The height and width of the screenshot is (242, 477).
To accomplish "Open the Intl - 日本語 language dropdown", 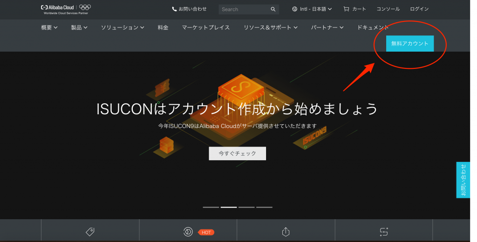I will (312, 9).
